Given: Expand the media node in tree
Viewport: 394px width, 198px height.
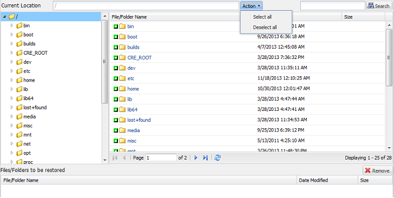Looking at the screenshot, I should pos(12,117).
